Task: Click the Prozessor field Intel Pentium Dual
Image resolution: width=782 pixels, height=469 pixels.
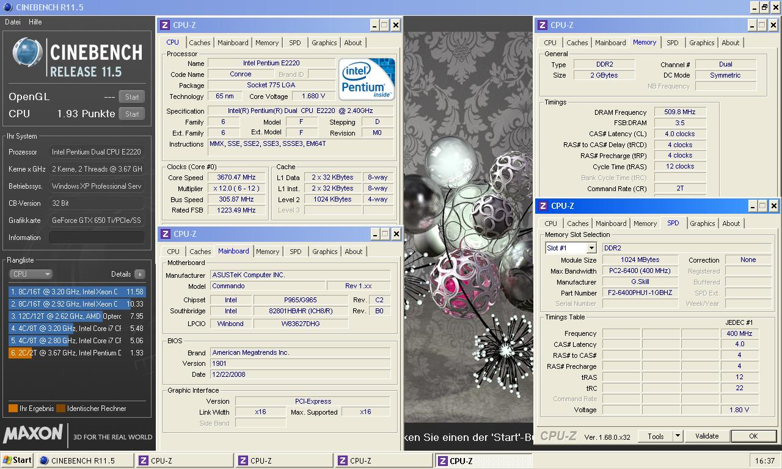Action: (97, 152)
